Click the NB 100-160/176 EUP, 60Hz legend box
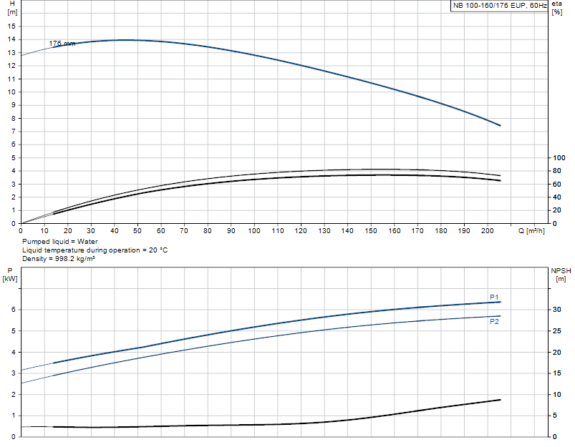575x447 pixels. [499, 6]
